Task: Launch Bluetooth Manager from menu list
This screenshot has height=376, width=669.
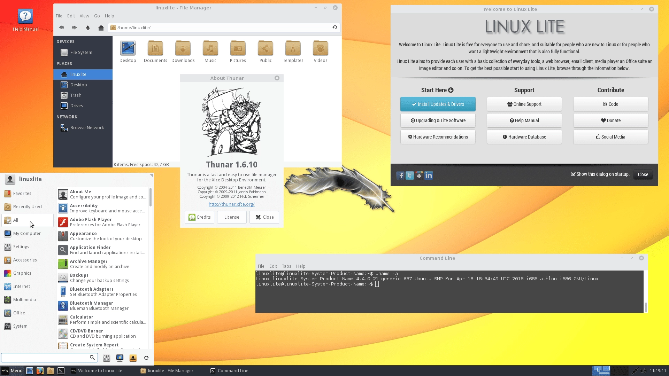Action: click(102, 306)
